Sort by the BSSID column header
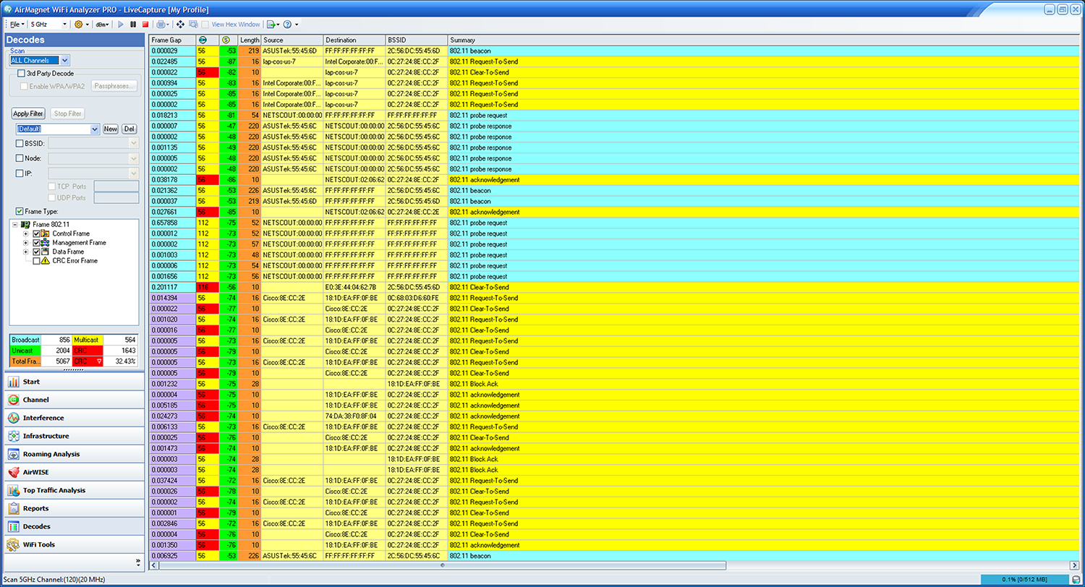The height and width of the screenshot is (587, 1085). point(416,40)
